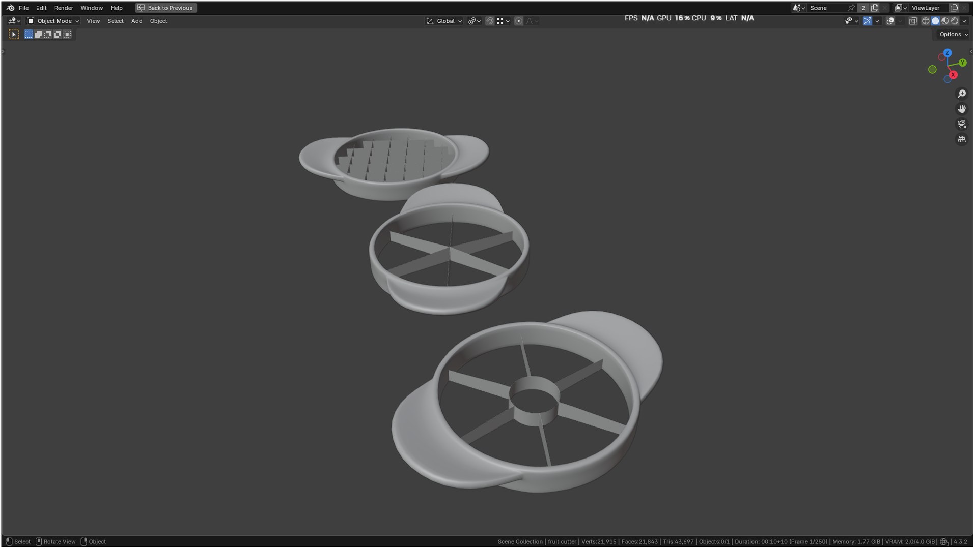Switch to Solid shading
The width and height of the screenshot is (975, 549).
pyautogui.click(x=935, y=21)
